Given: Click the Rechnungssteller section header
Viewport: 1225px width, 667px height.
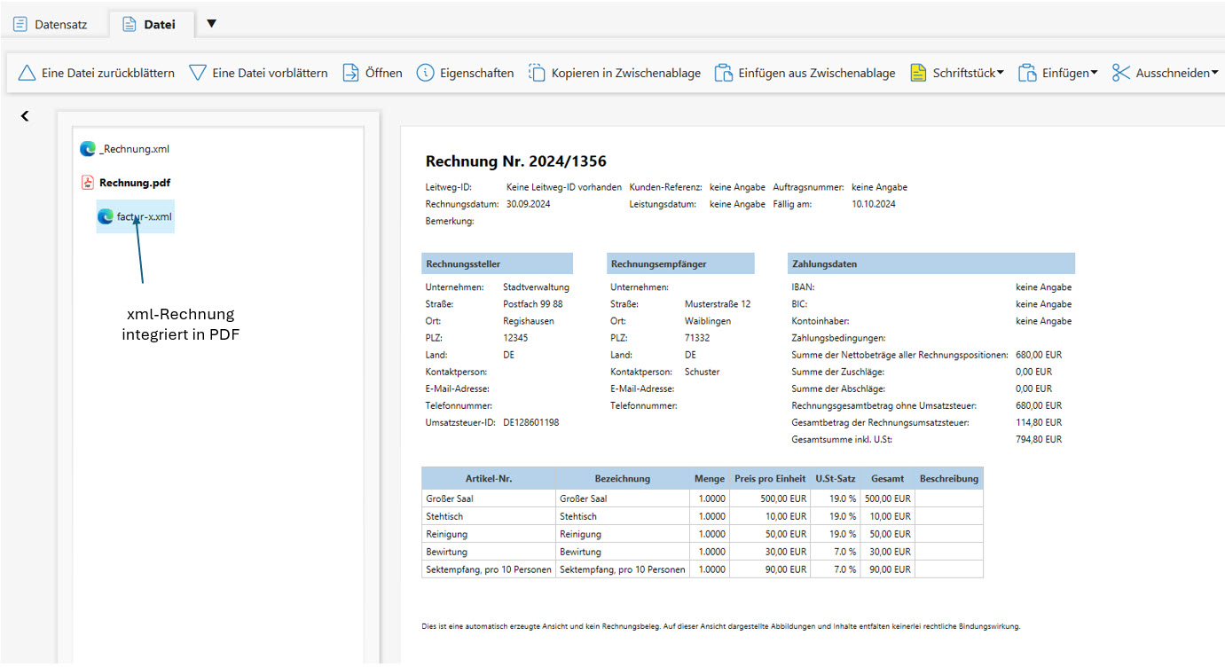Looking at the screenshot, I should pos(498,263).
